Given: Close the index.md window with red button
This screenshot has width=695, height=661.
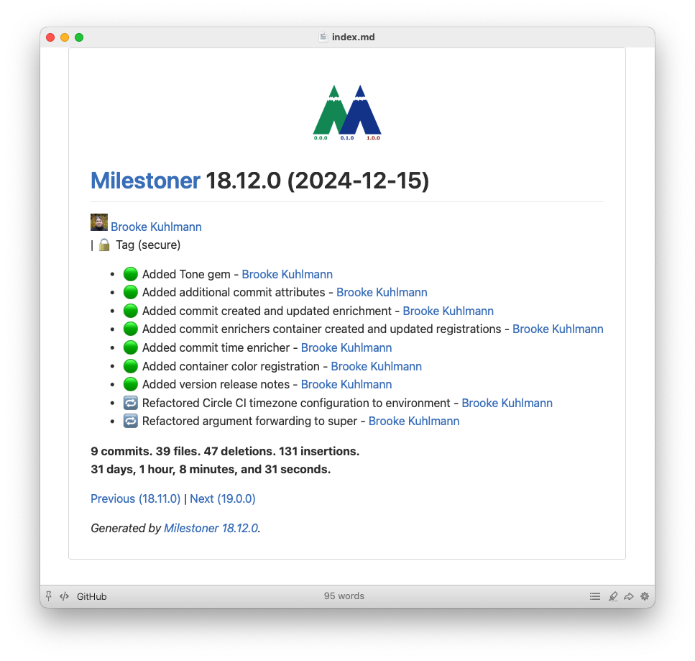Looking at the screenshot, I should [x=50, y=37].
